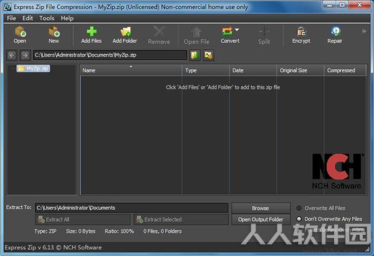Click the NCH Software logo
This screenshot has height=256, width=374.
(x=337, y=171)
